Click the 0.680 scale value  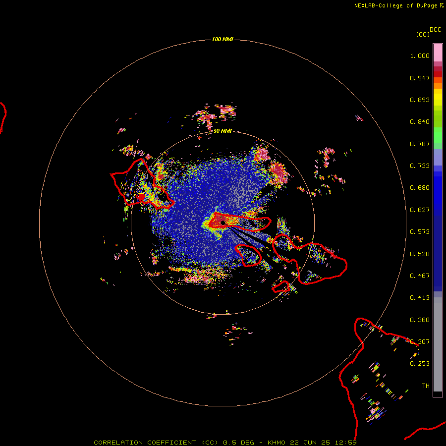click(x=420, y=188)
